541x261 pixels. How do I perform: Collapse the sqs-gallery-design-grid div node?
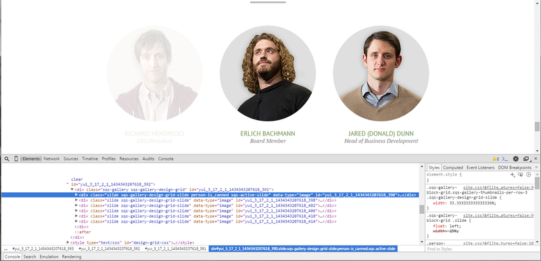coord(72,190)
